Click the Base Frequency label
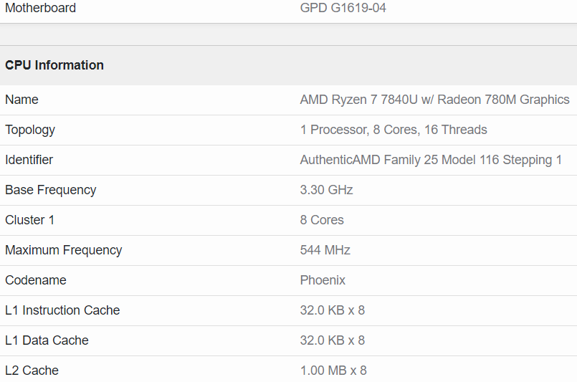The height and width of the screenshot is (382, 577). [50, 190]
